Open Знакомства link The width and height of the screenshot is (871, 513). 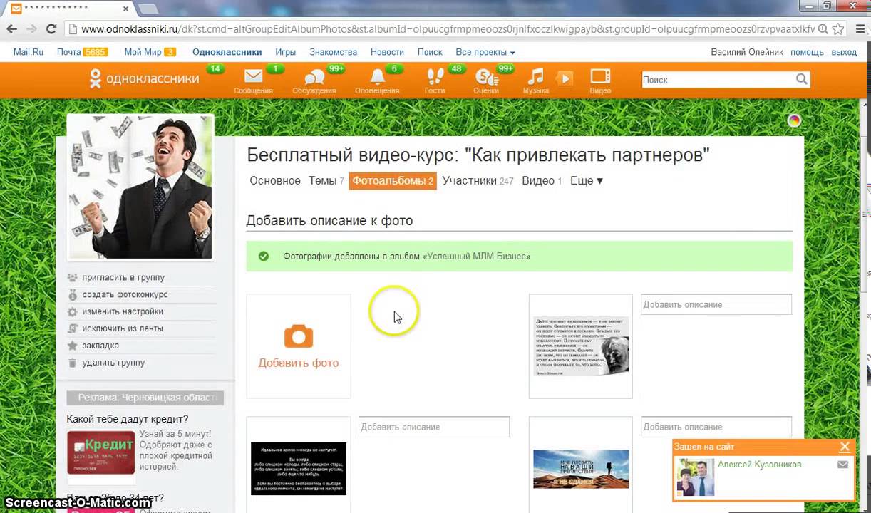(x=334, y=52)
